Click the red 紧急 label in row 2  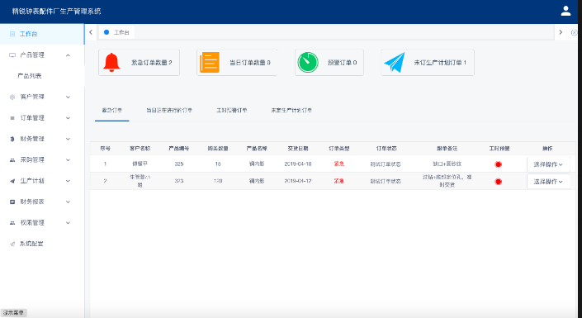point(339,181)
